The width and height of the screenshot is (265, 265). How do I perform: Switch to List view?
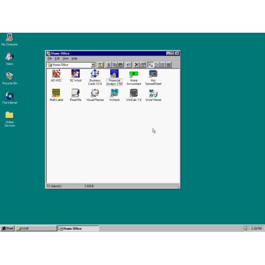click(162, 65)
